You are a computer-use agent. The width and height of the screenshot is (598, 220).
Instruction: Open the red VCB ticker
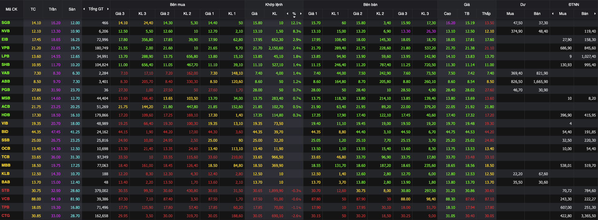click(5, 199)
